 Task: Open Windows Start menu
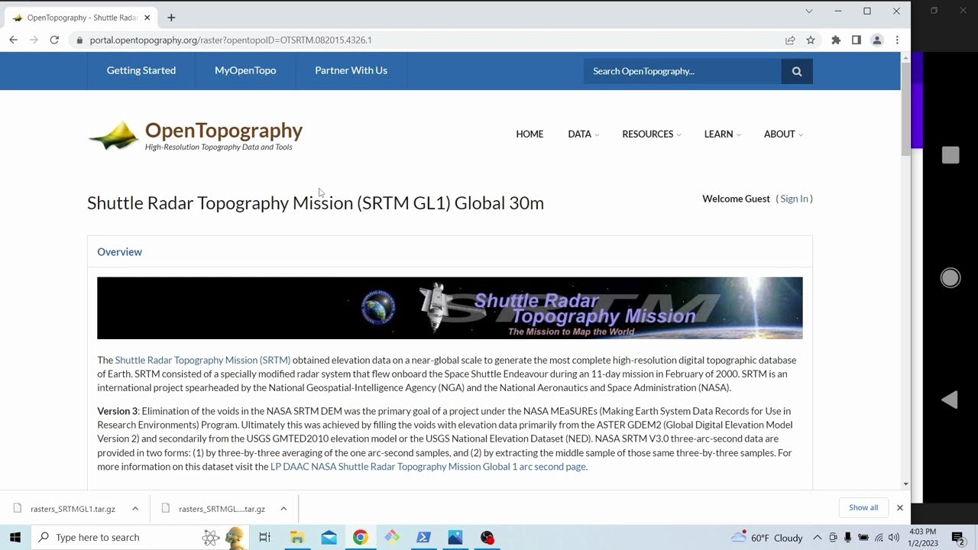point(15,537)
